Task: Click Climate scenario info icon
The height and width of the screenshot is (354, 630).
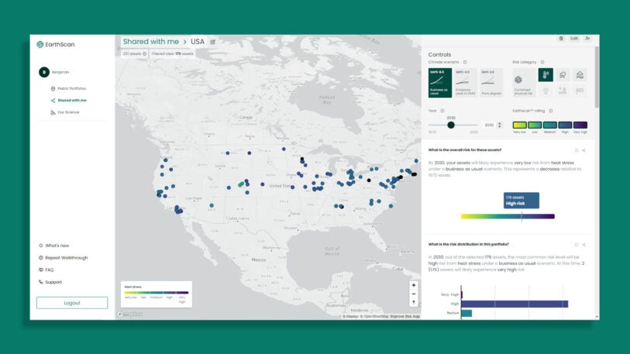Action: click(x=465, y=62)
